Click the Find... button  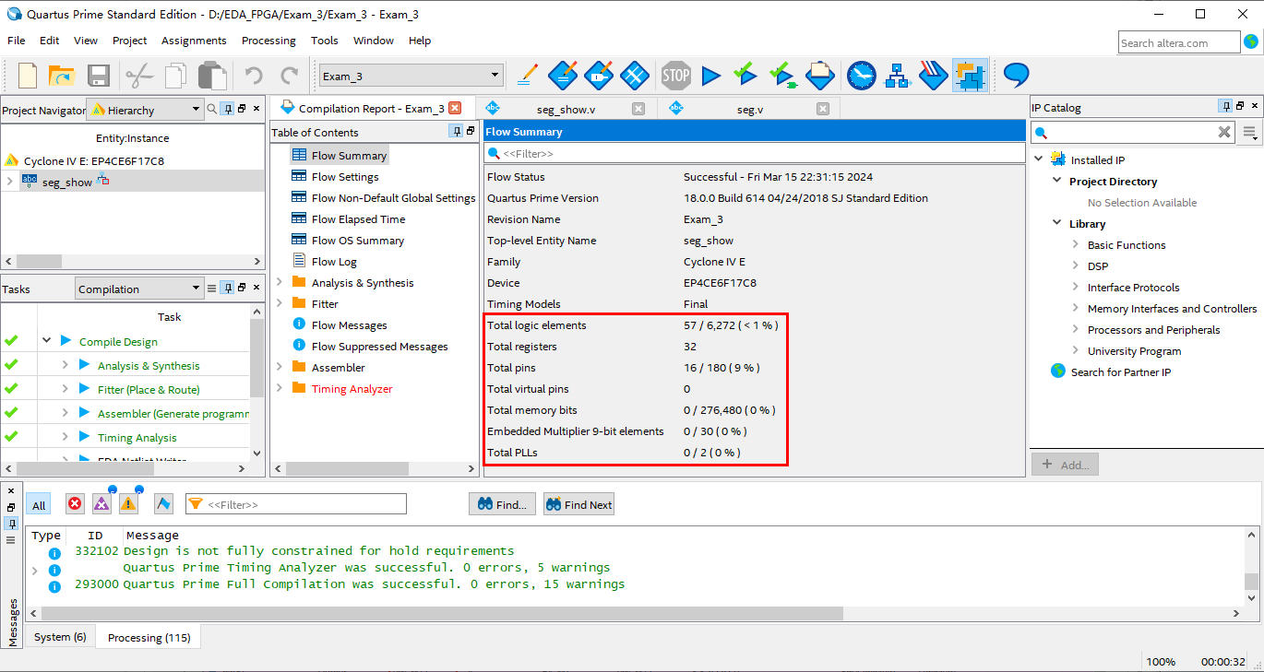click(503, 504)
